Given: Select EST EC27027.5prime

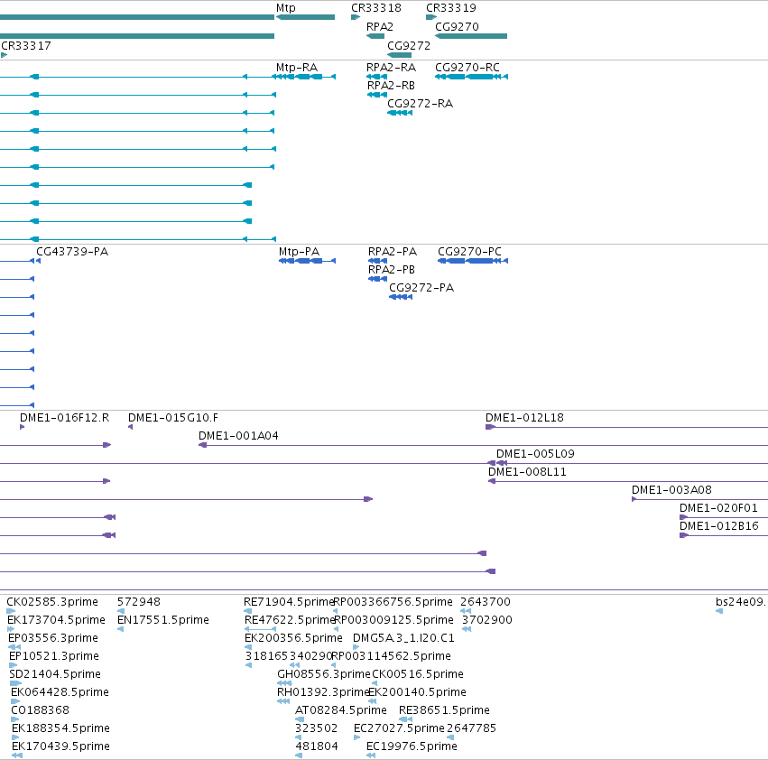Looking at the screenshot, I should point(399,729).
